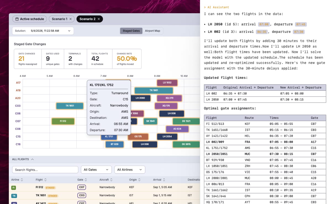
Task: Open the All Airlines filter dropdown
Action: [x=130, y=170]
